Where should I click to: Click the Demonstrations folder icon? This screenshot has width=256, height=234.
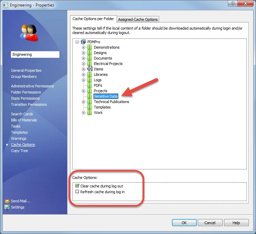pos(89,47)
